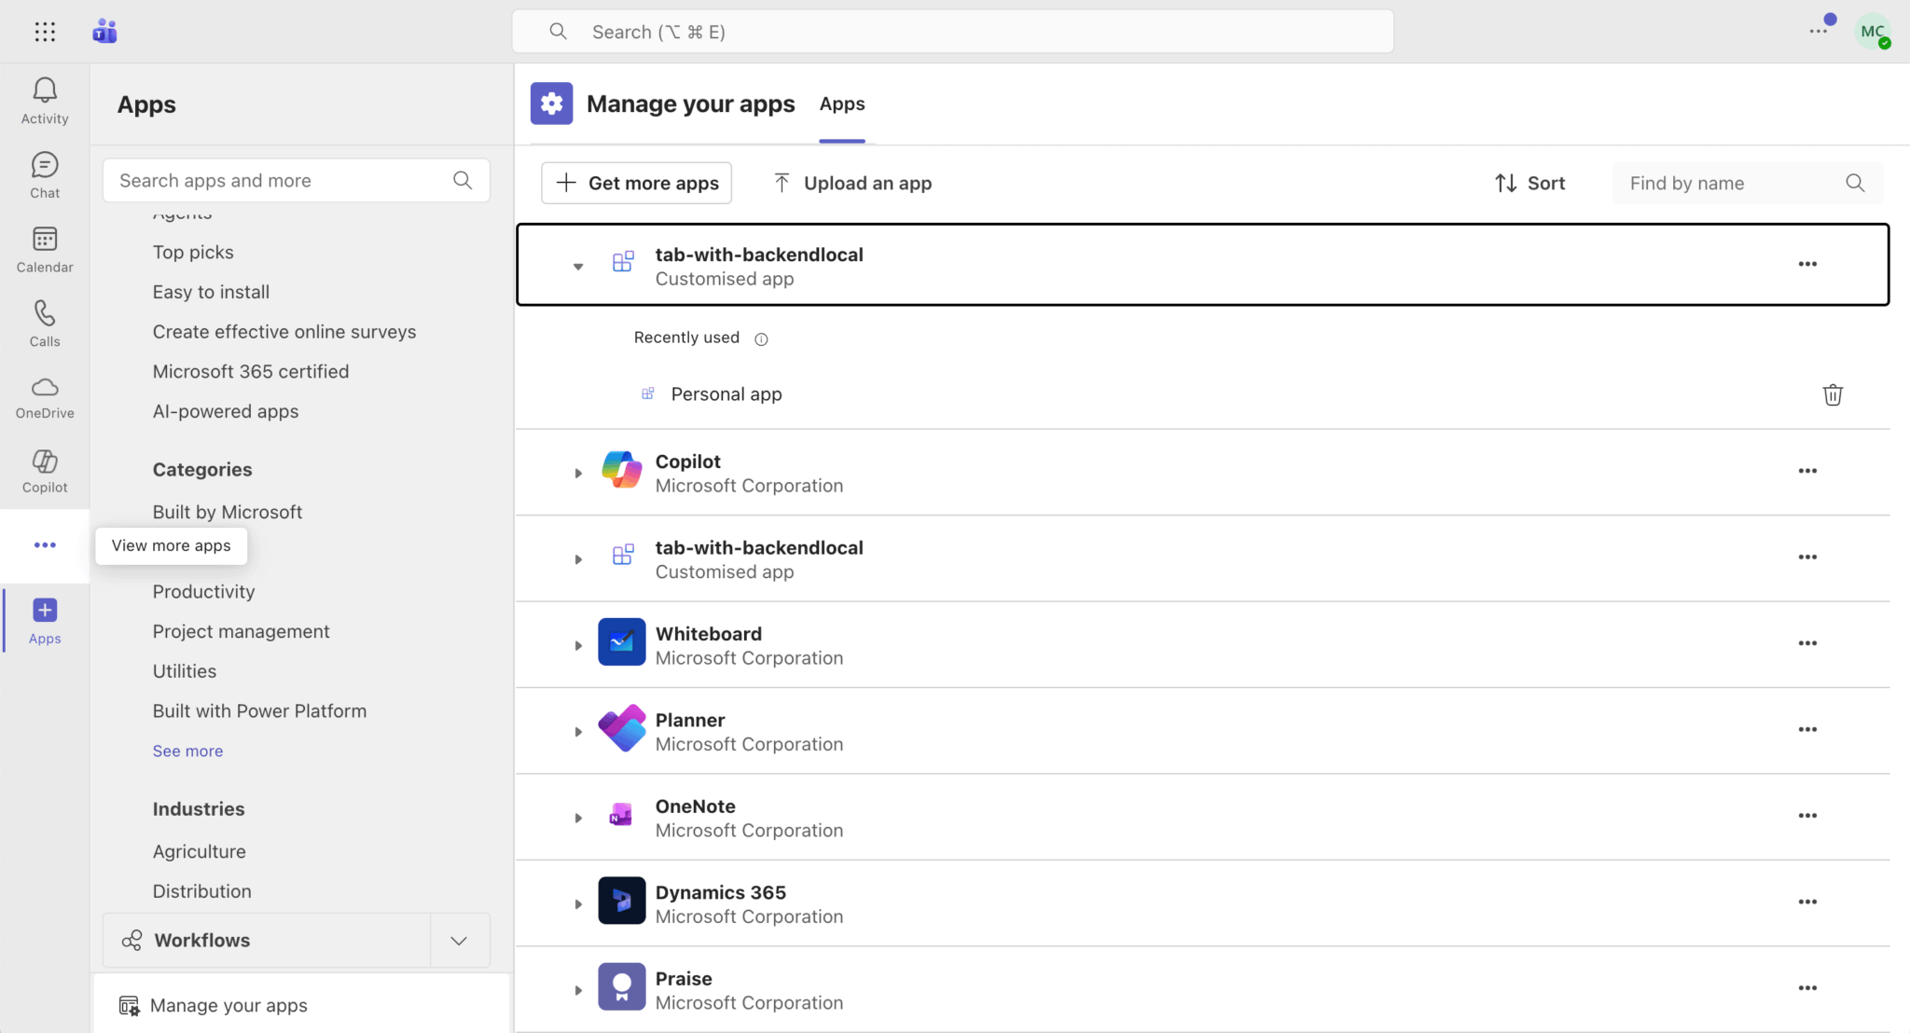
Task: Delete Personal app with trash icon
Action: coord(1832,394)
